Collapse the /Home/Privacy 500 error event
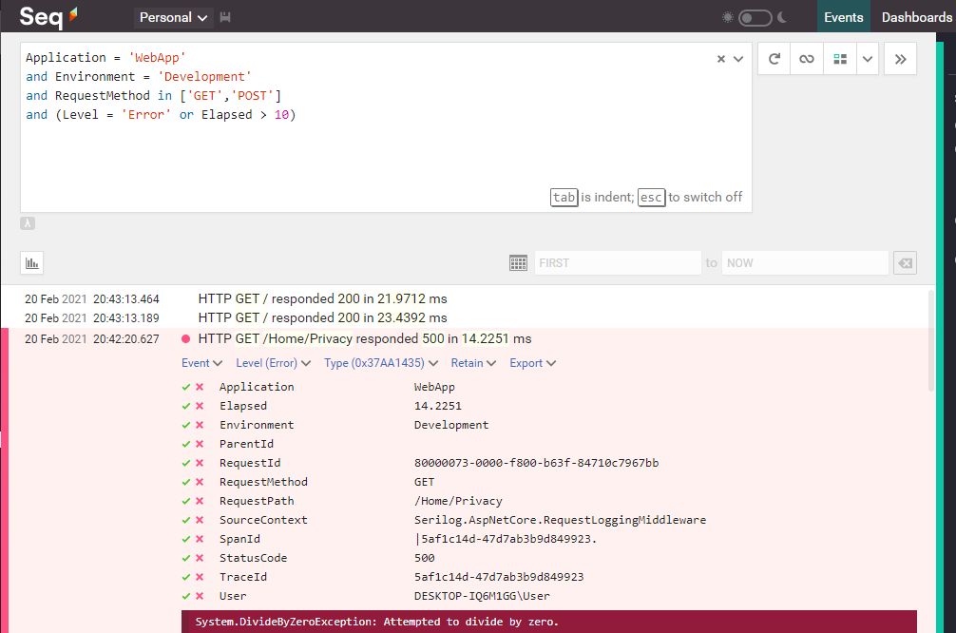This screenshot has height=633, width=956. pyautogui.click(x=365, y=339)
